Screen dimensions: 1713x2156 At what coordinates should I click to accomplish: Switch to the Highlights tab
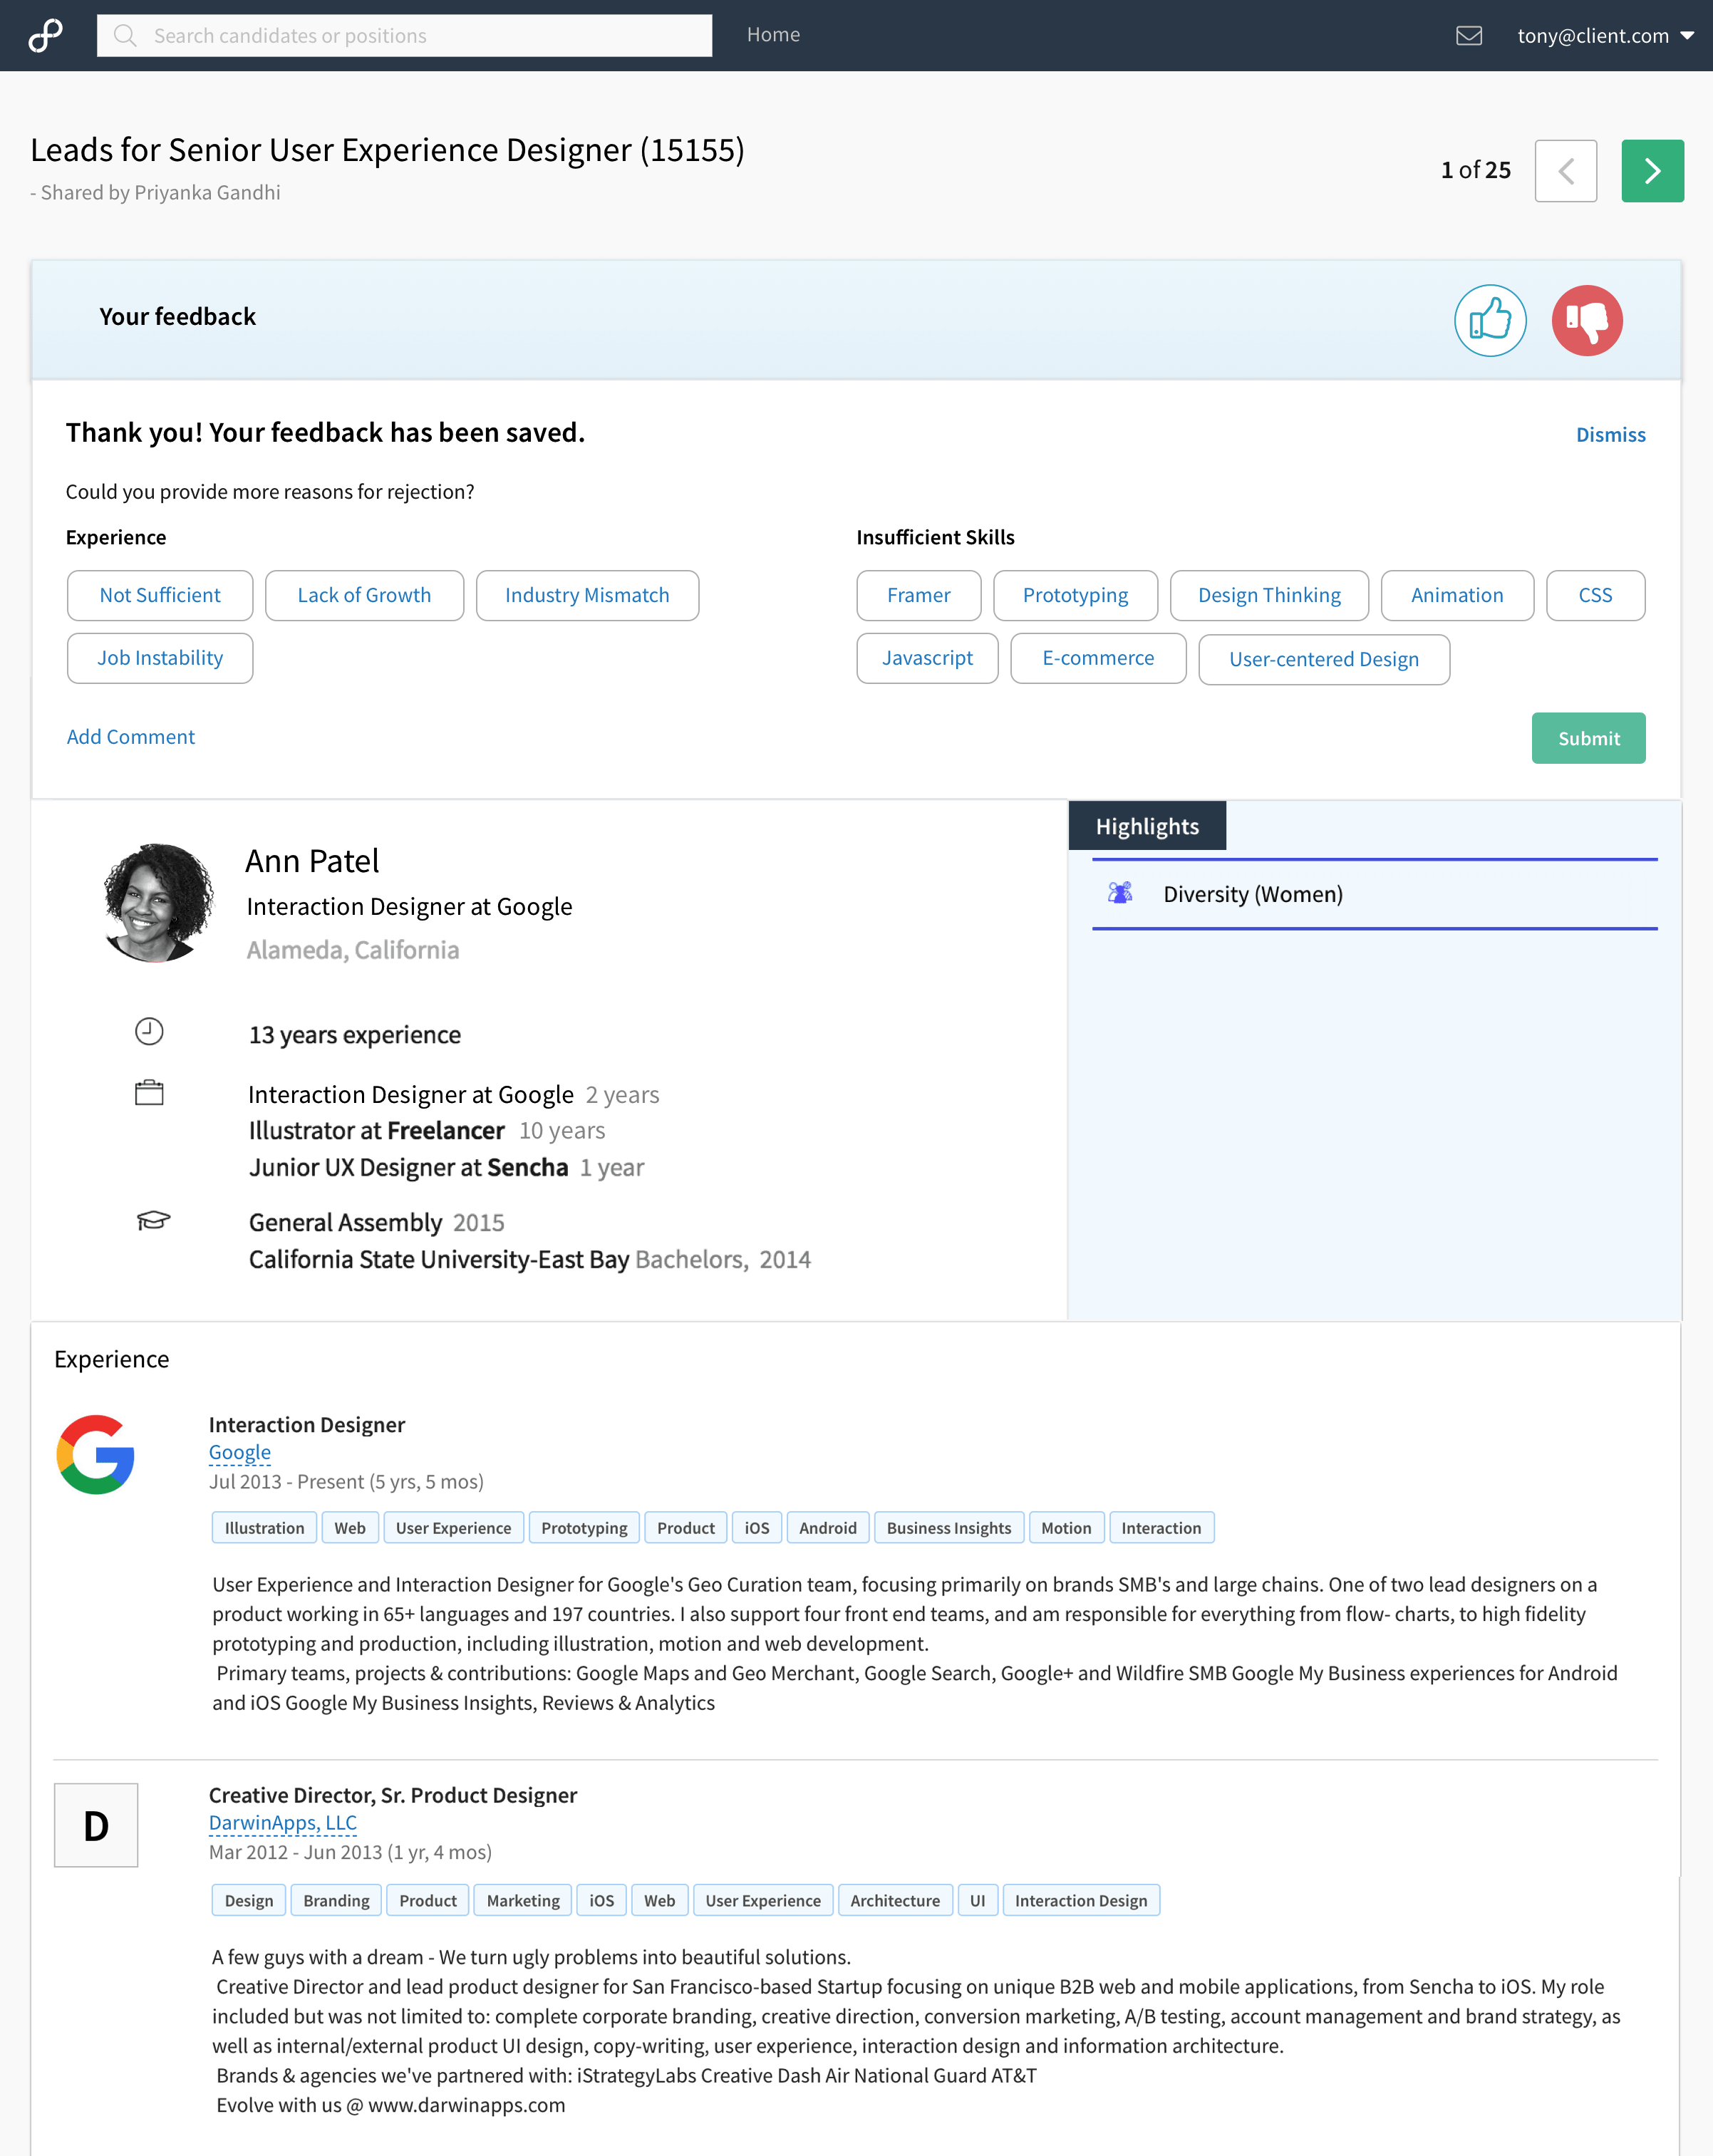[1147, 826]
